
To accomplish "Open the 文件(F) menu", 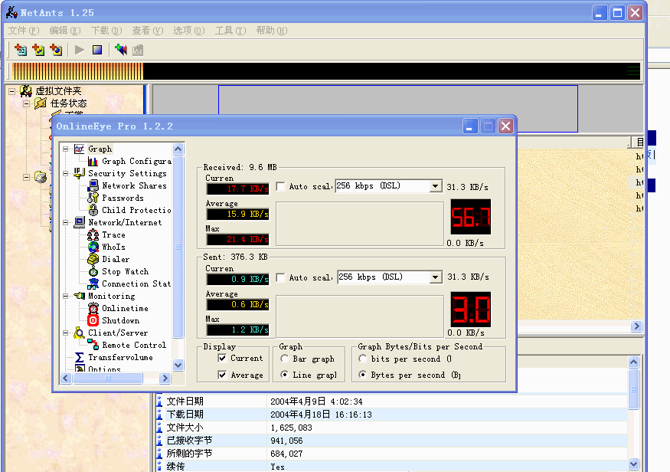I will click(x=24, y=31).
